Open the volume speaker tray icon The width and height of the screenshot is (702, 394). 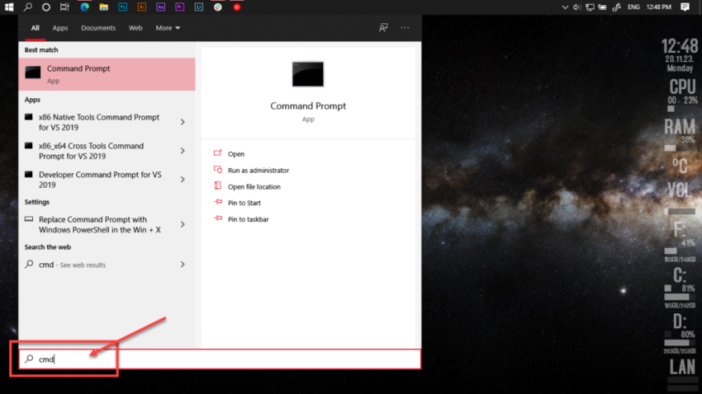577,7
